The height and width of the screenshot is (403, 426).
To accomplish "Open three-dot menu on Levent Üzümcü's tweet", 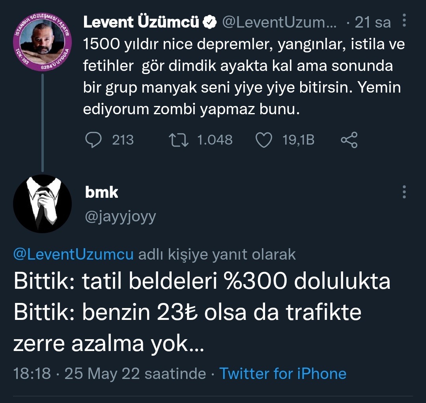I will (x=404, y=22).
